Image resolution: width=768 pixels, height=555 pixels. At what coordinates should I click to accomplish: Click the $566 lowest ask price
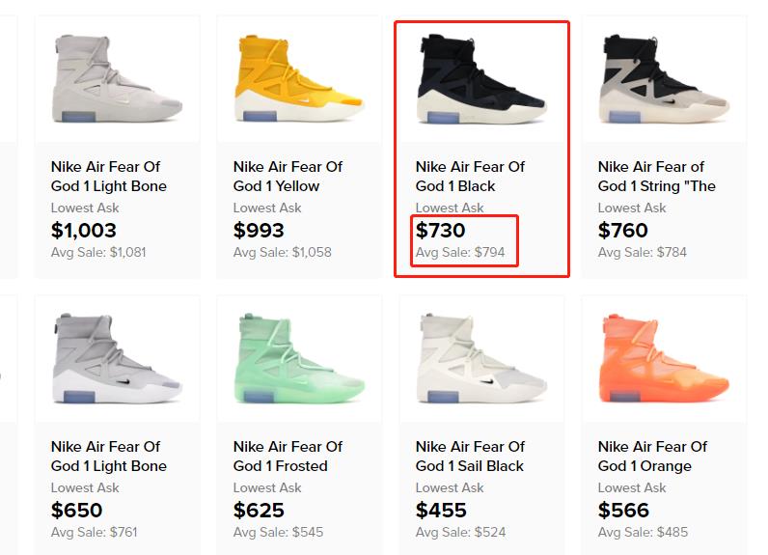point(623,511)
